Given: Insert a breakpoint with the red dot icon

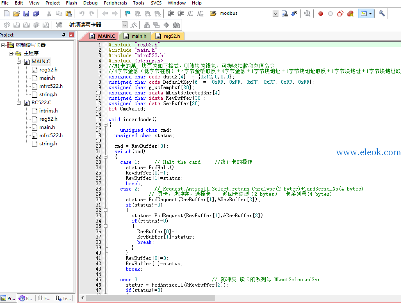Looking at the screenshot, I should [x=321, y=13].
